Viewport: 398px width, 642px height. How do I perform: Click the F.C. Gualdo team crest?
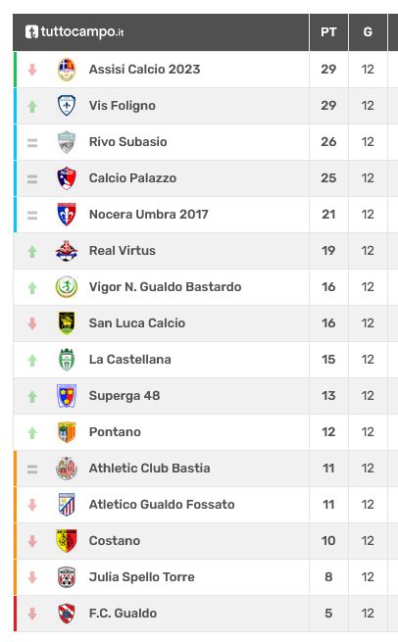pyautogui.click(x=67, y=614)
